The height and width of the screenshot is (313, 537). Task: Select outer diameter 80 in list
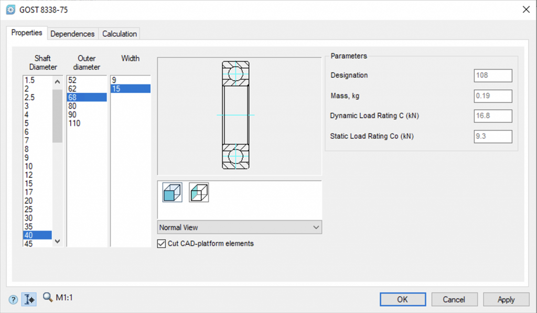(72, 106)
